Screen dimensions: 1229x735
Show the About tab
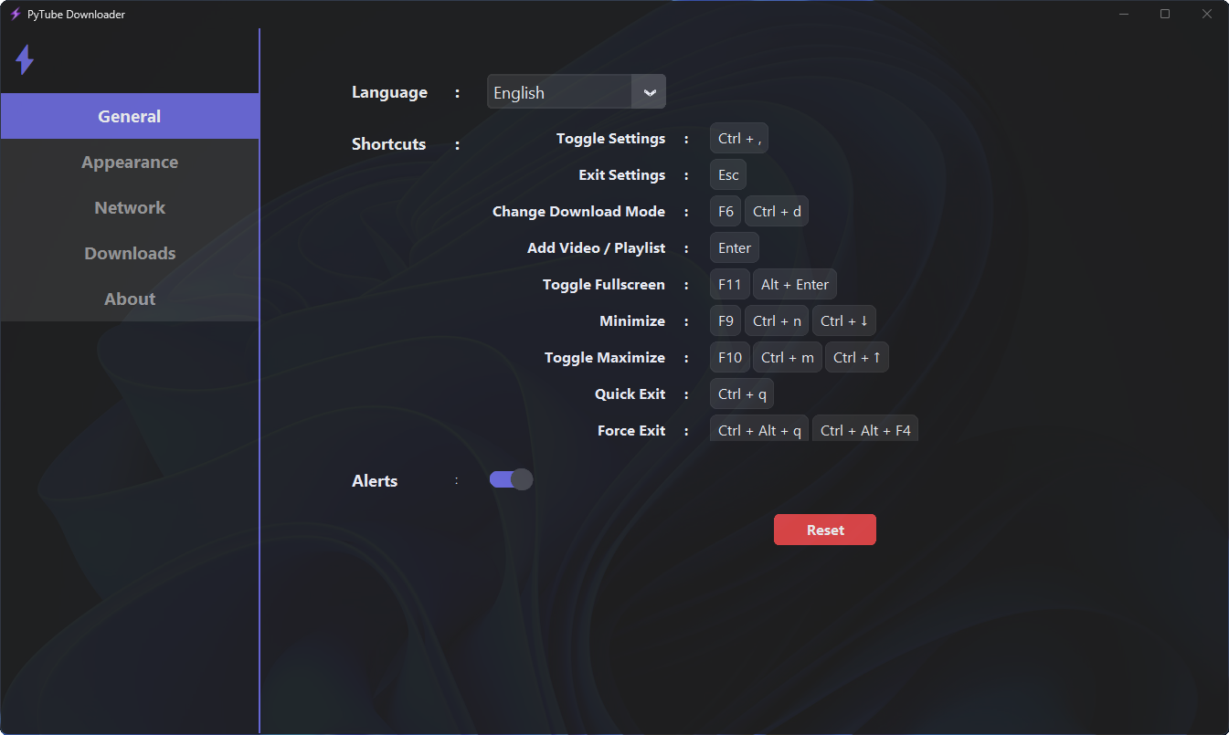(130, 299)
